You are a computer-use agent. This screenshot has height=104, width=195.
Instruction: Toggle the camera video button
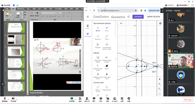pos(13,99)
